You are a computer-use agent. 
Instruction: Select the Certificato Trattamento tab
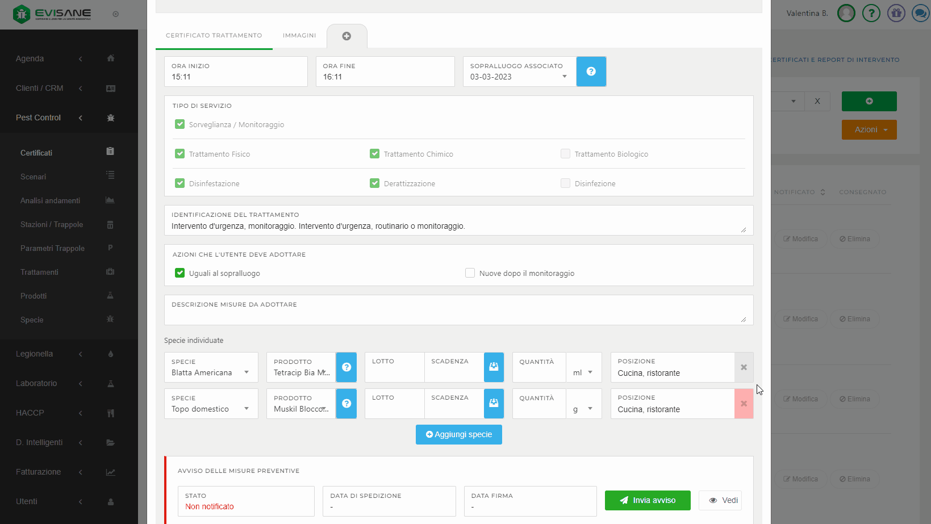click(x=214, y=35)
